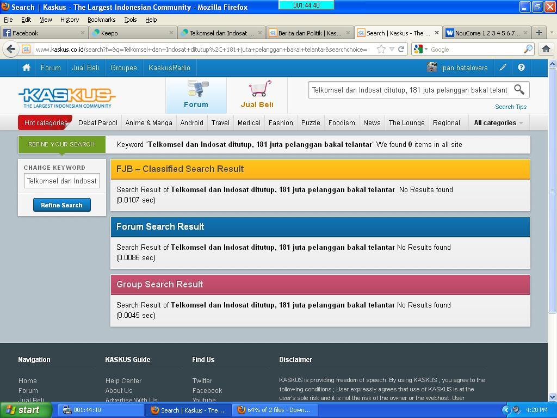Open the History menu
The height and width of the screenshot is (418, 557).
[69, 20]
